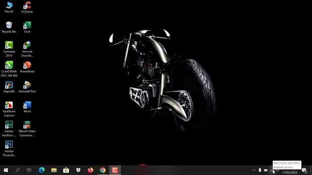The width and height of the screenshot is (312, 175).
Task: Select the Adobe Audition shortcut
Action: click(9, 129)
